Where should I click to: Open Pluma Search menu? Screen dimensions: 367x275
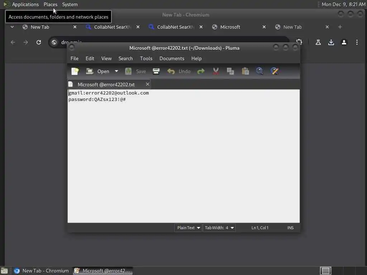(125, 58)
